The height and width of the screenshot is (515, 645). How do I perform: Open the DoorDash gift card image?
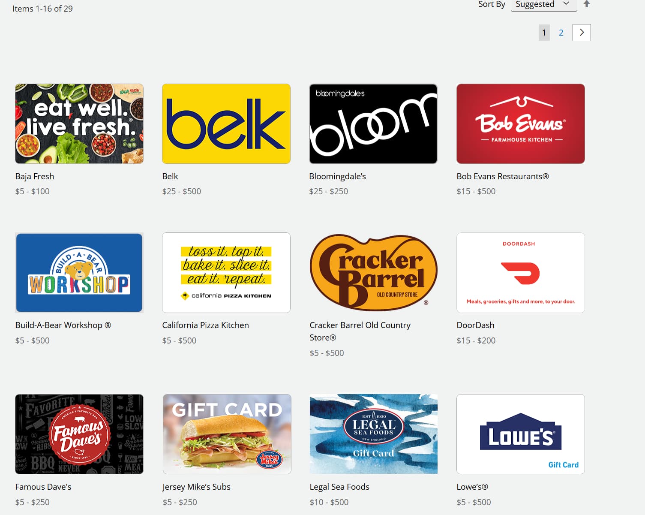(x=521, y=273)
